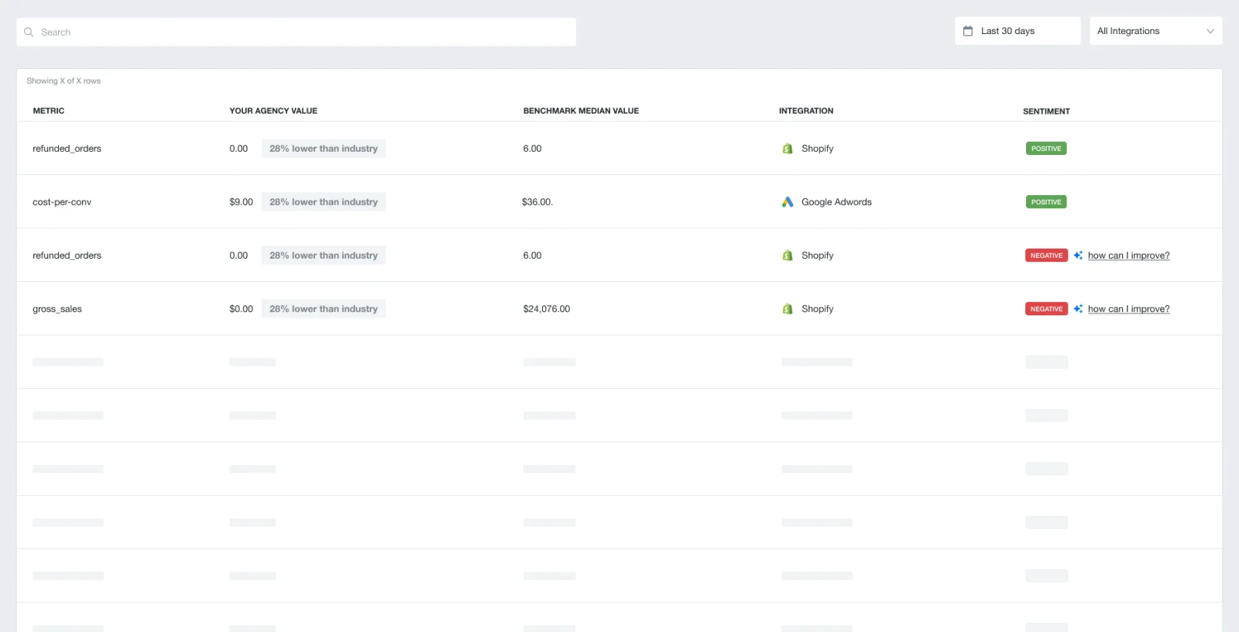
Task: Click the All Integrations chevron arrow
Action: (1210, 31)
